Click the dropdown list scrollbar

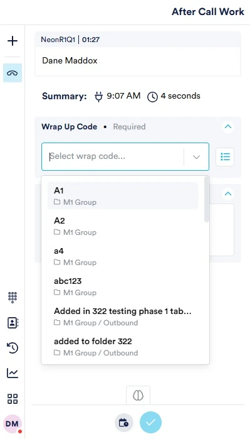pos(207,199)
